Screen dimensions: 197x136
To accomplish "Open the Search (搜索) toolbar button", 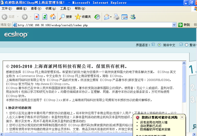I will [x=66, y=17].
